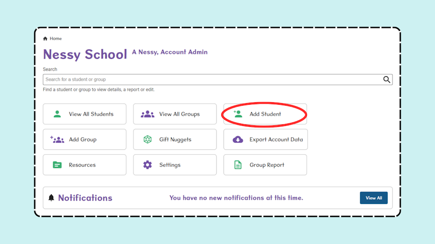
Task: Click the Group Report document icon
Action: (238, 165)
